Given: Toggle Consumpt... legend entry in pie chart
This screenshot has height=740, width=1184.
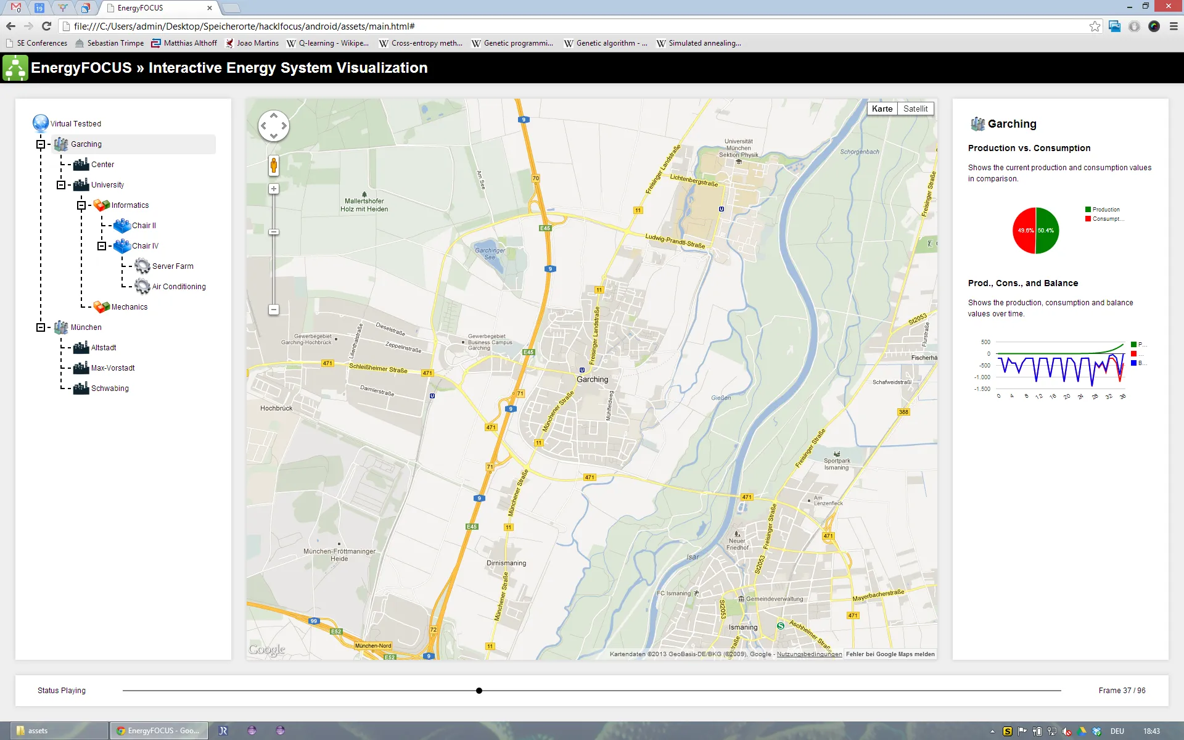Looking at the screenshot, I should pyautogui.click(x=1104, y=219).
